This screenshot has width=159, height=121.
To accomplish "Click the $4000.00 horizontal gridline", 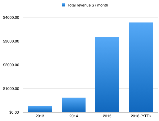I will pyautogui.click(x=91, y=17).
